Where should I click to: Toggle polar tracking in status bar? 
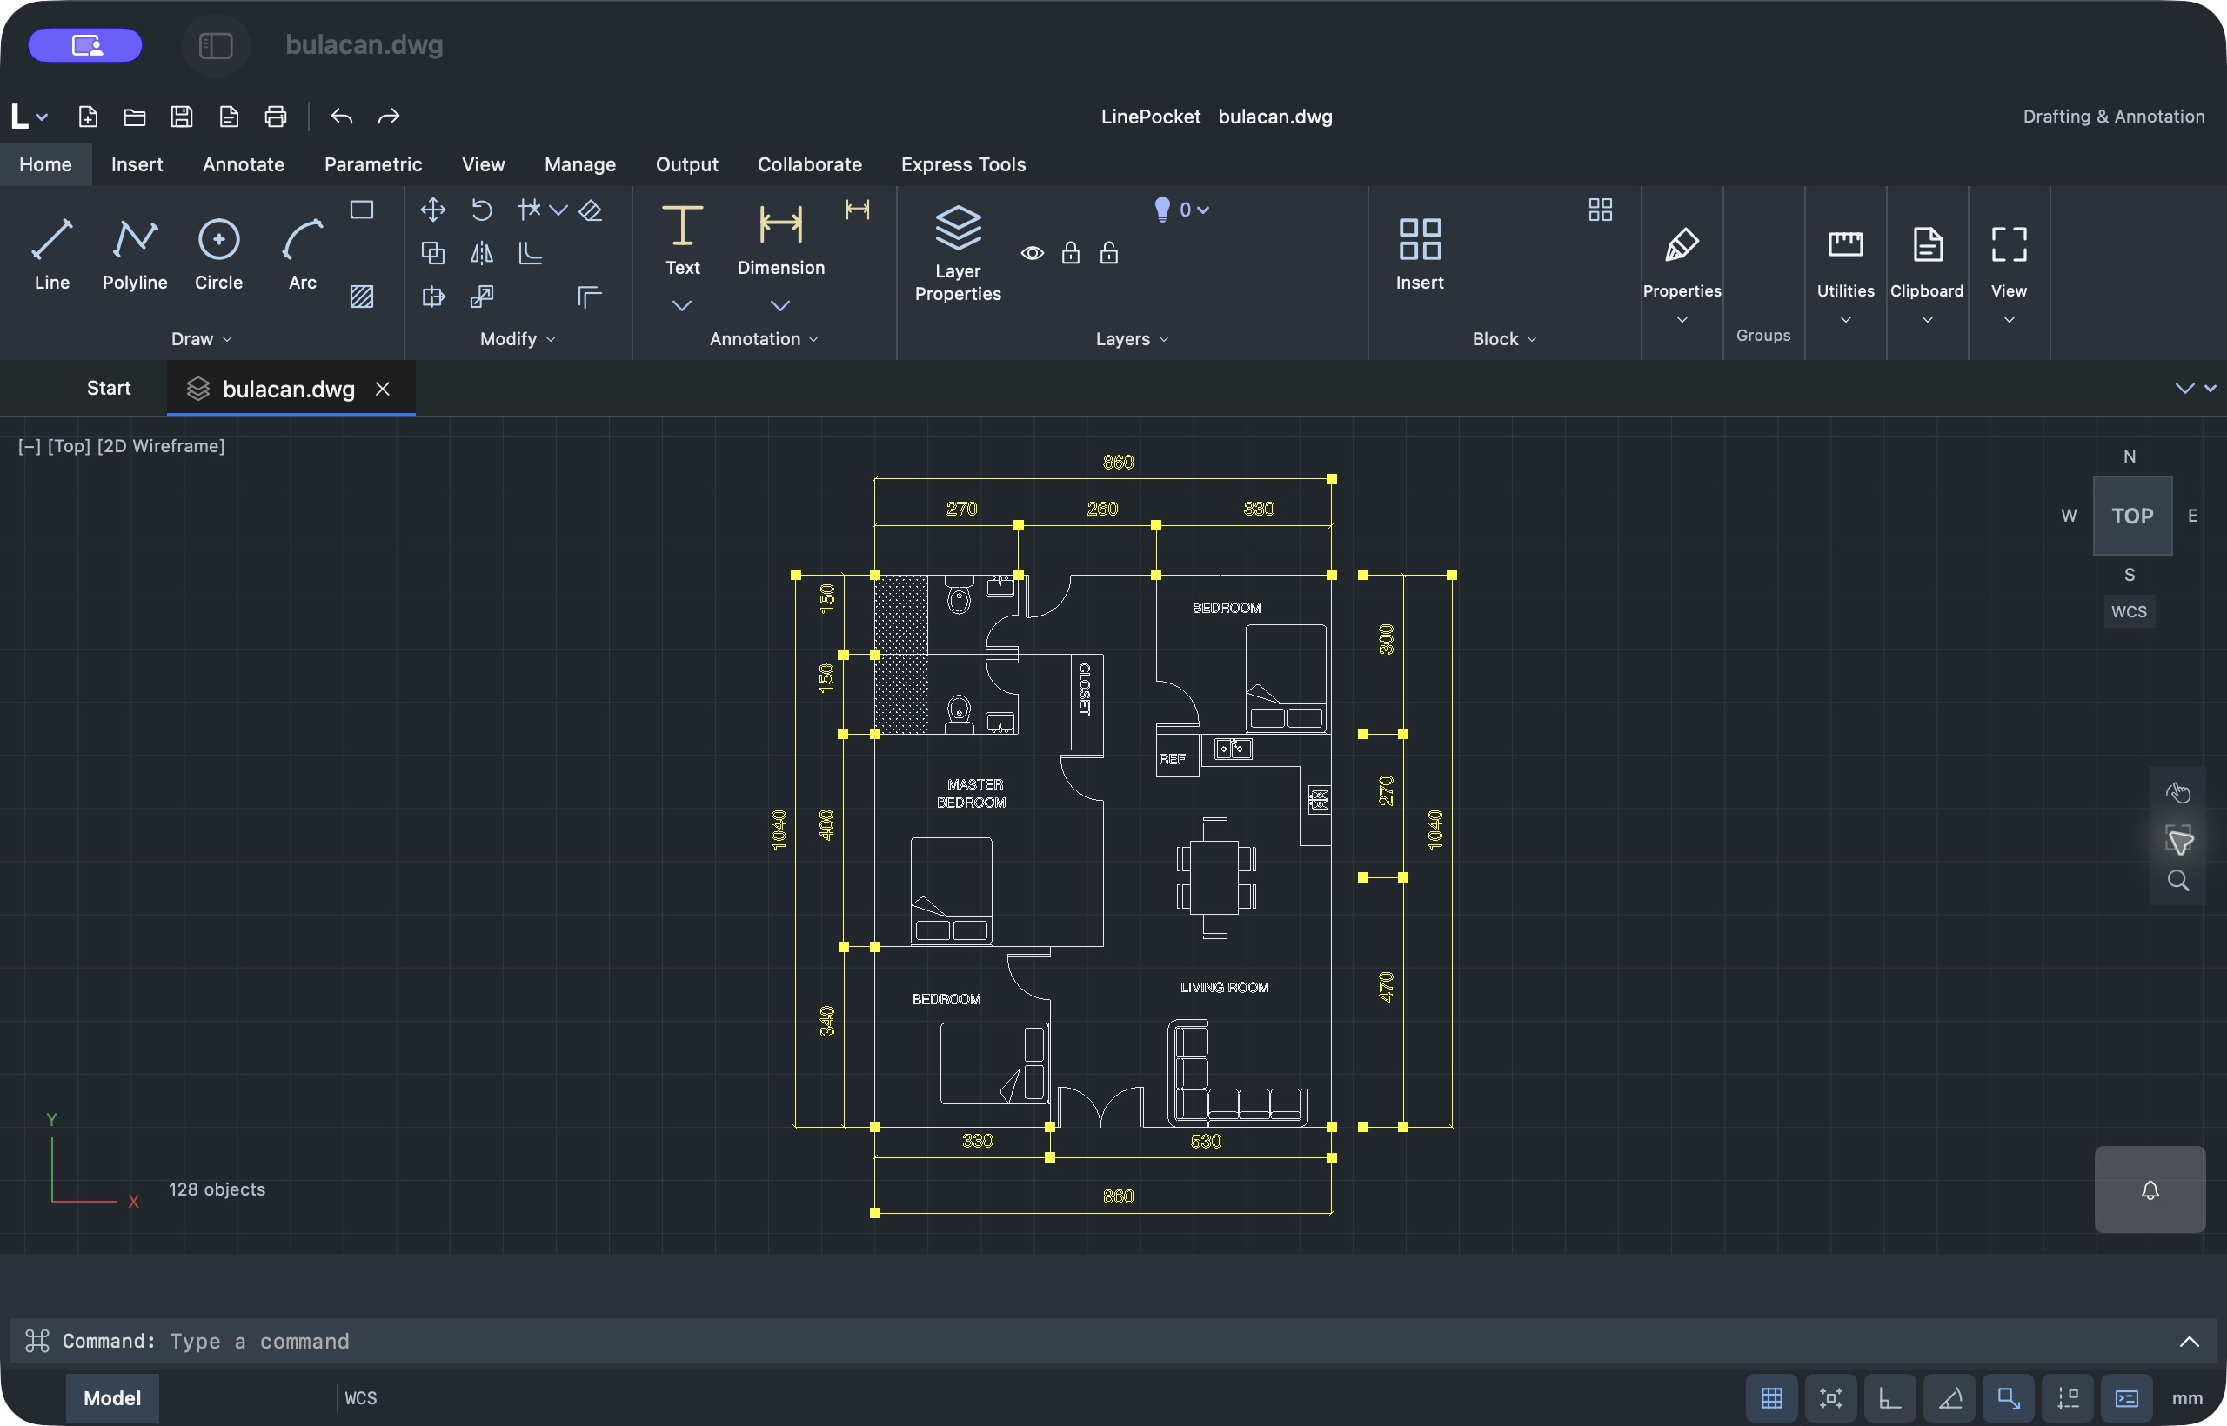[1949, 1398]
